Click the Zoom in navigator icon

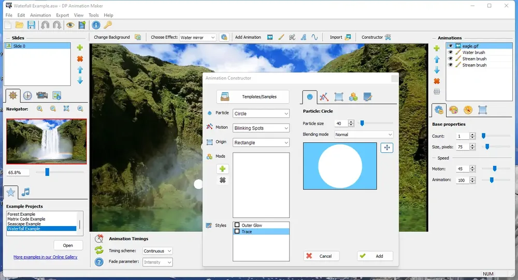40,109
